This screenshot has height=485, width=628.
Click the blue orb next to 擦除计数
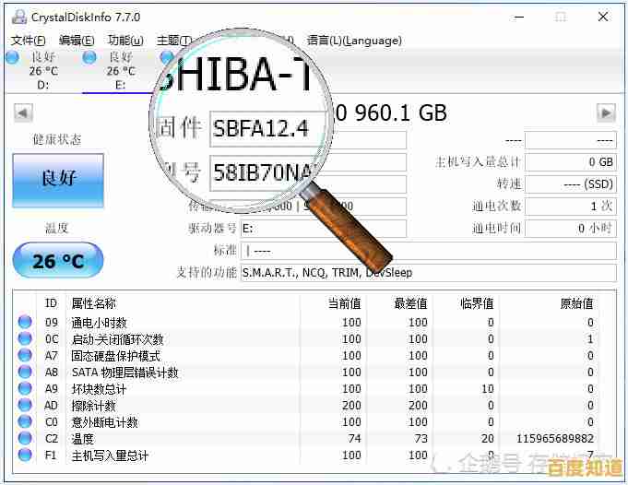(25, 406)
